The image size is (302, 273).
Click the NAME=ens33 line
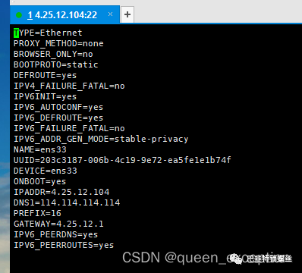click(x=40, y=149)
